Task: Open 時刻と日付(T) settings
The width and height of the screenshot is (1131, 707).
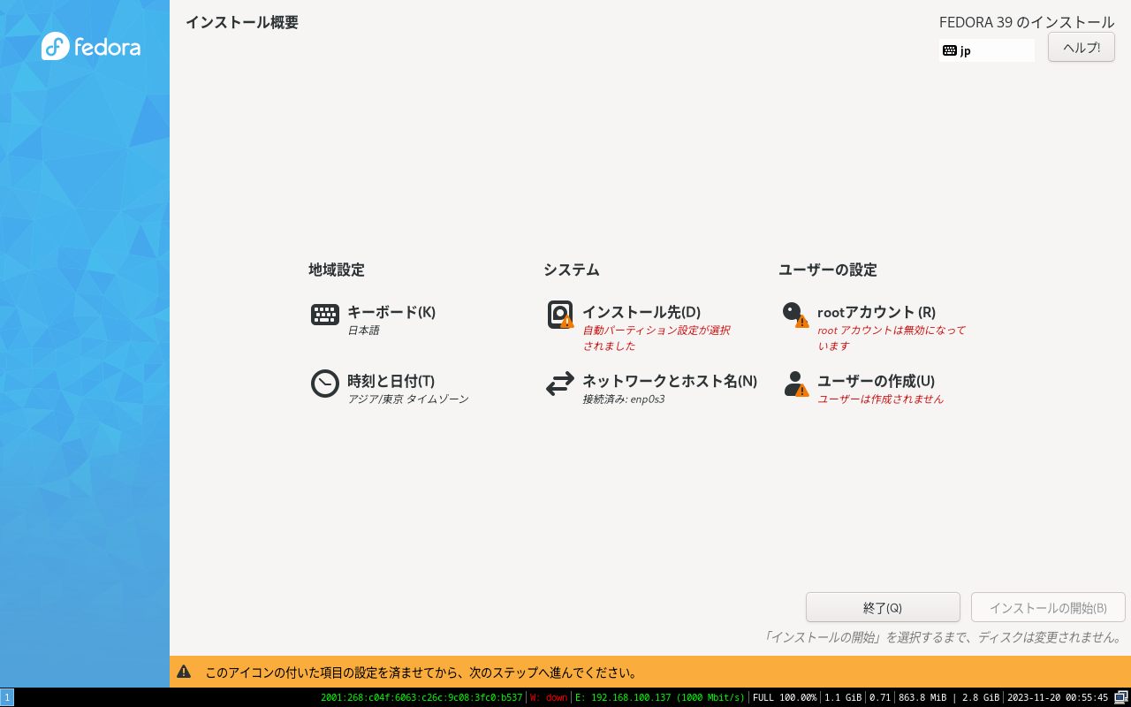Action: pyautogui.click(x=391, y=381)
